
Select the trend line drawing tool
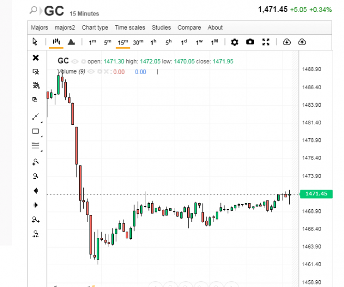(36, 117)
